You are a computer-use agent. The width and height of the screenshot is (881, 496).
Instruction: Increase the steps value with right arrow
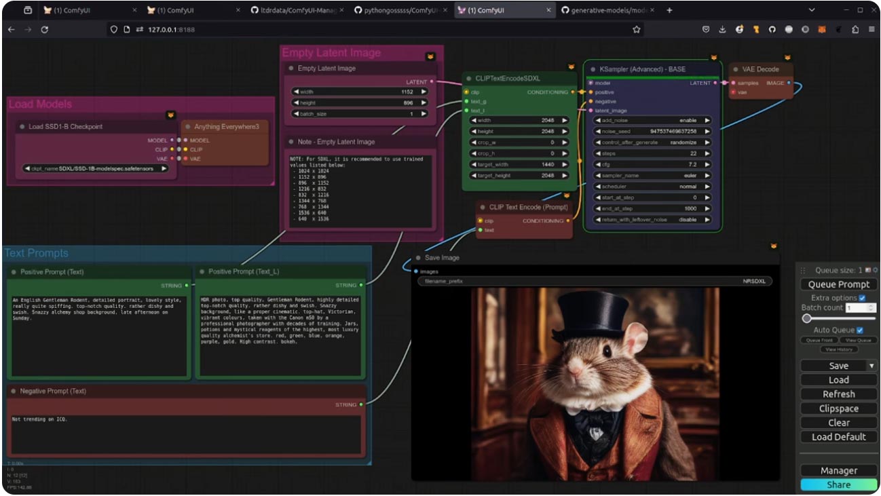point(707,153)
